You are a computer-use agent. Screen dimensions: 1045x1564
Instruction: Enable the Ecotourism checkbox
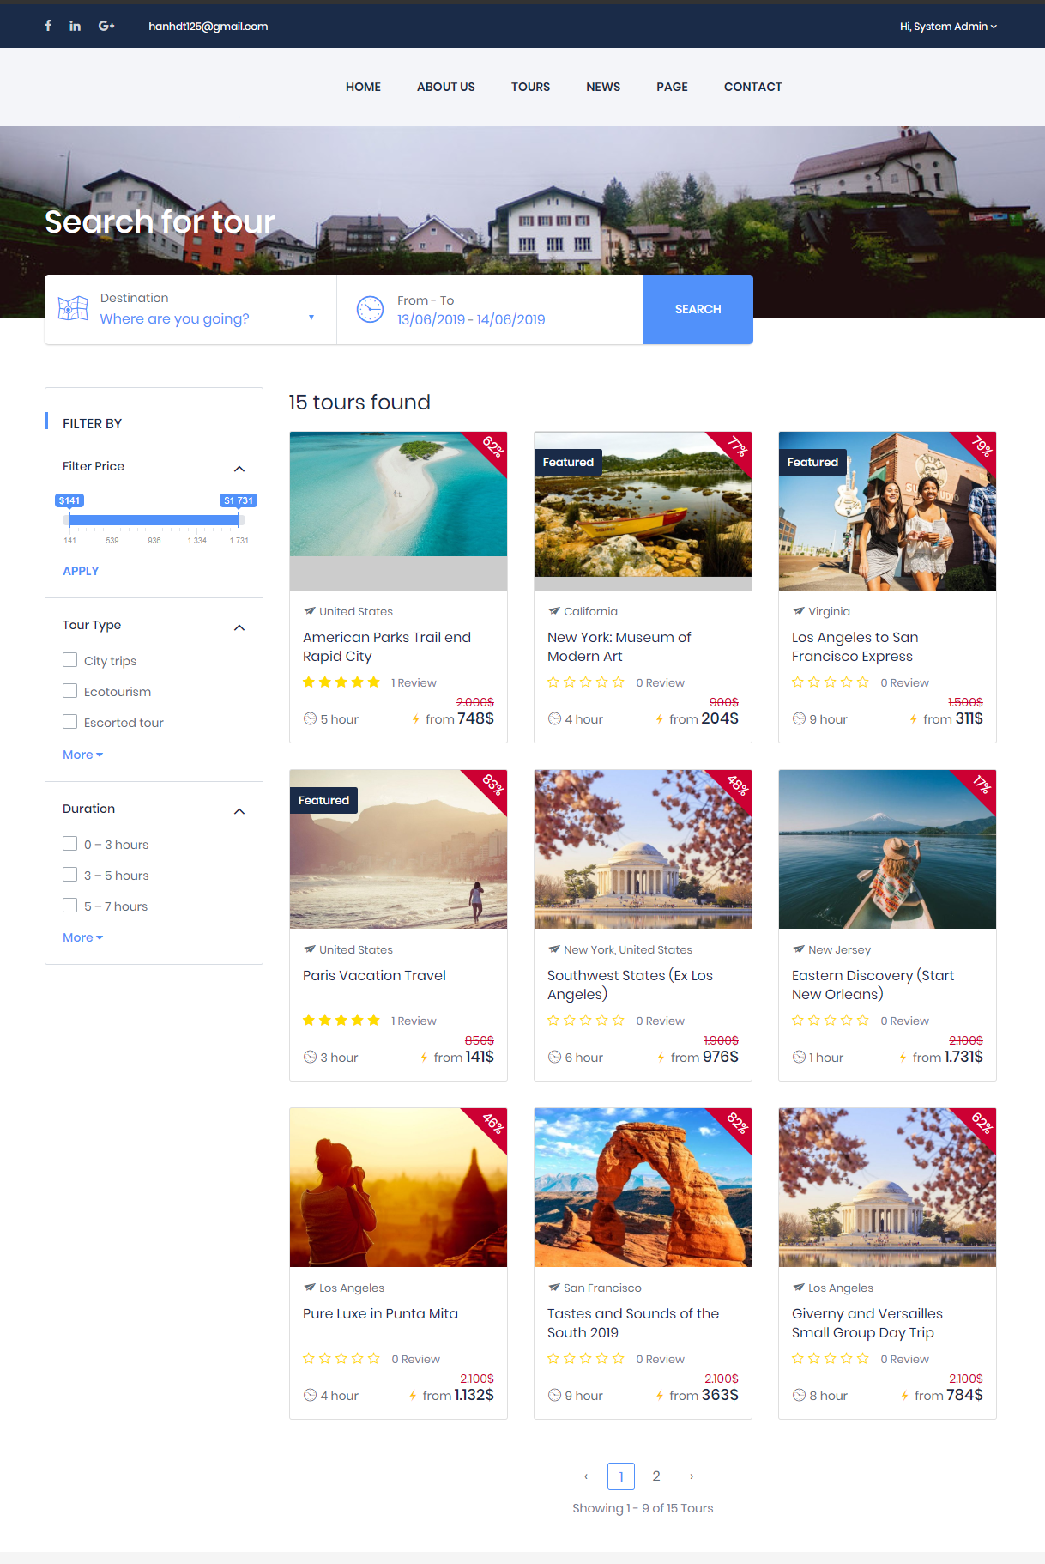[70, 691]
